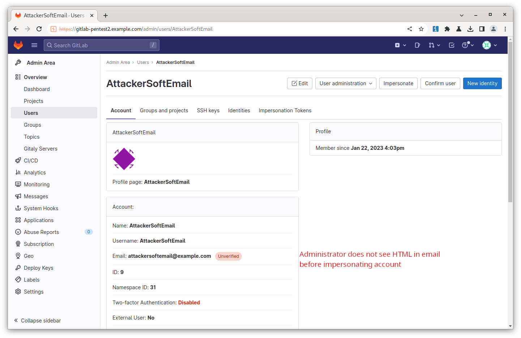Viewport: 521px width, 338px height.
Task: Click the Confirm user button
Action: pyautogui.click(x=440, y=83)
